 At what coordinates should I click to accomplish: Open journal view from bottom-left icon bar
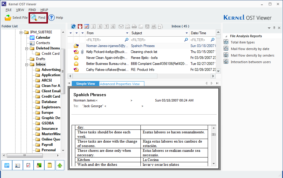point(39,165)
